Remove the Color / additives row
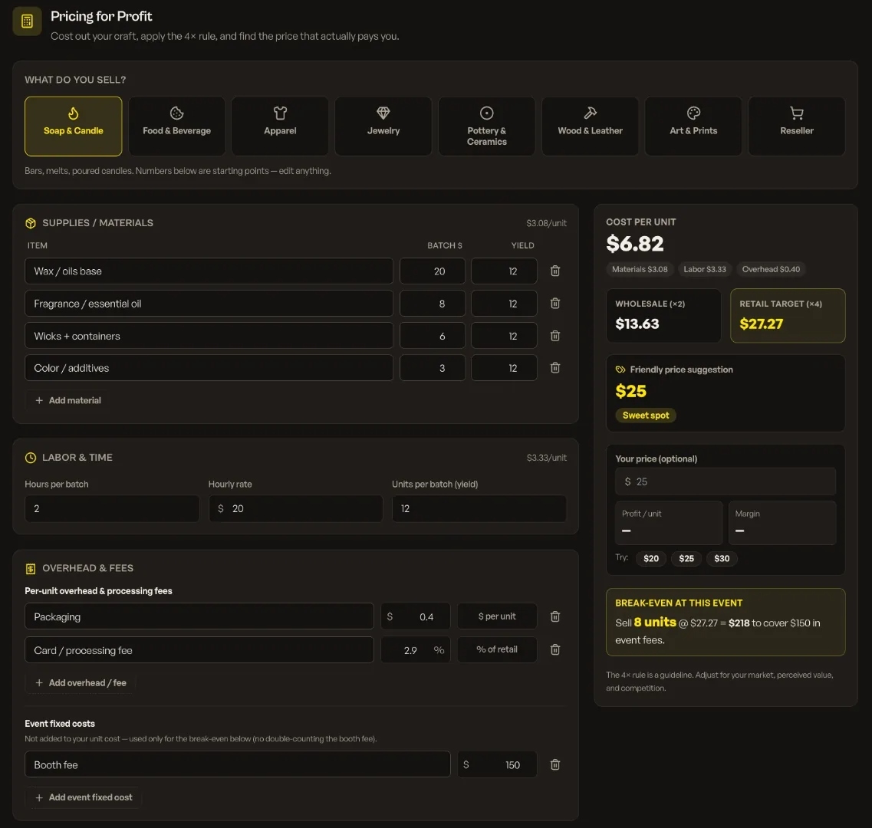872x828 pixels. [555, 367]
